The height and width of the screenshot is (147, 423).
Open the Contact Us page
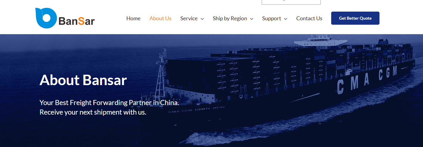pyautogui.click(x=309, y=18)
